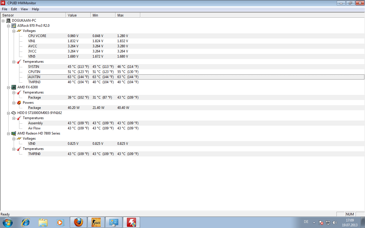The width and height of the screenshot is (365, 228).
Task: Collapse the AMD Radeon HD 7800 Series node
Action: (x=9, y=133)
